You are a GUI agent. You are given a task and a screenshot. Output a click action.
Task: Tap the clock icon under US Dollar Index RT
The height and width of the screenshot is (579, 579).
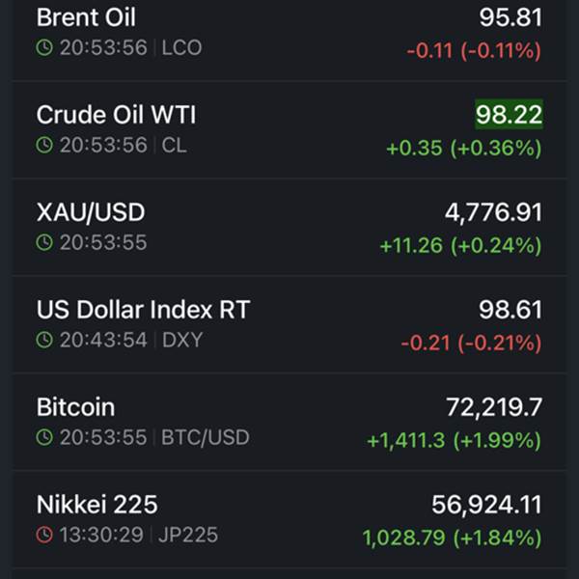coord(44,340)
